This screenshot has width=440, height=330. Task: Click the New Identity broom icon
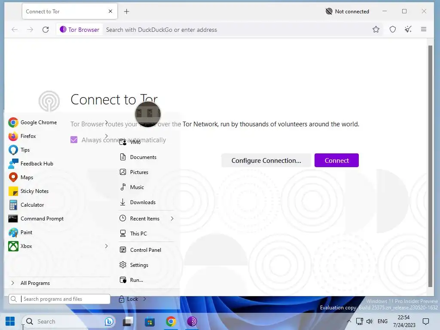coord(408,30)
